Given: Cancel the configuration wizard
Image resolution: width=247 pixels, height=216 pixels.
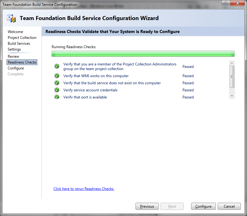Looking at the screenshot, I should (x=229, y=206).
